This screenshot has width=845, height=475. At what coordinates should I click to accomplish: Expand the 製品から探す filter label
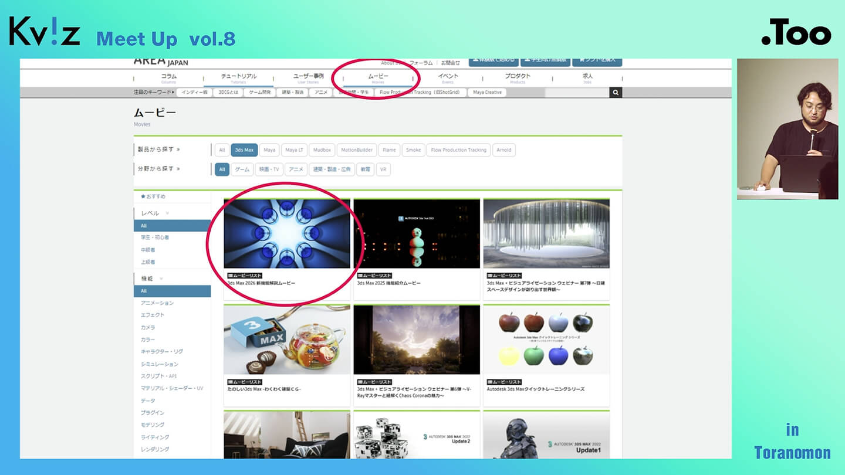click(158, 150)
